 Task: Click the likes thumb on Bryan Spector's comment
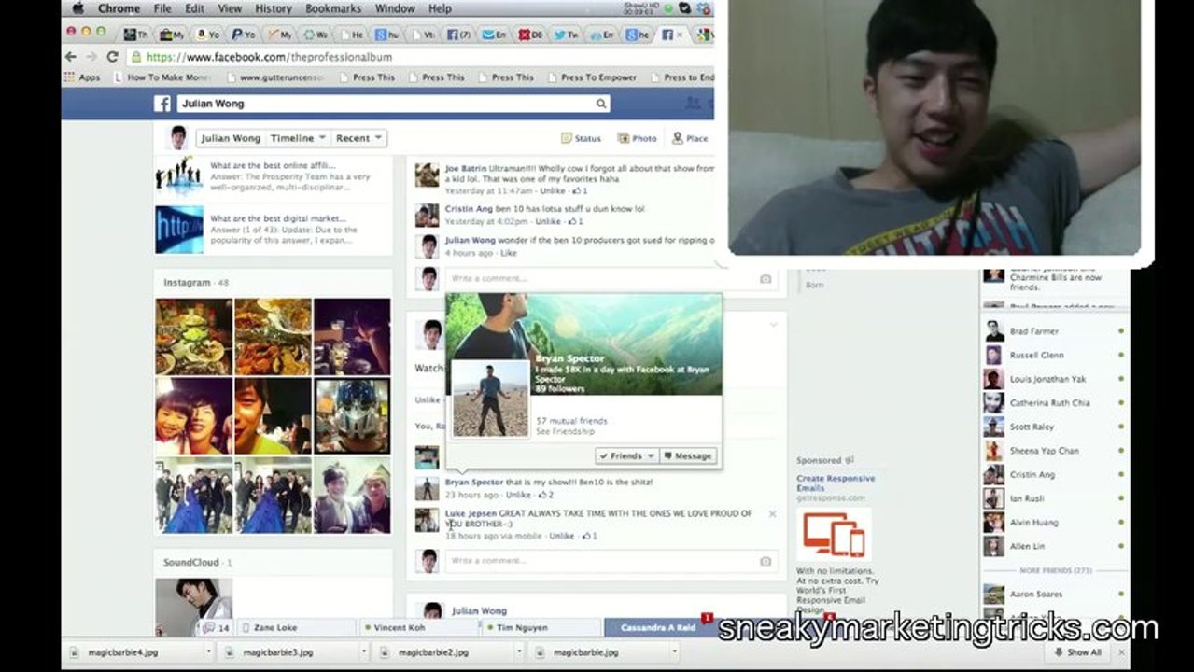[x=542, y=496]
